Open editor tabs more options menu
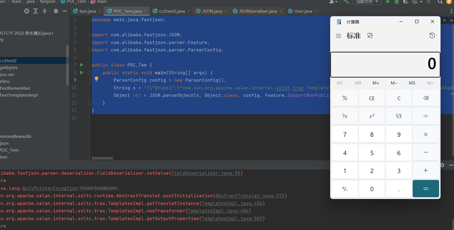 [451, 11]
